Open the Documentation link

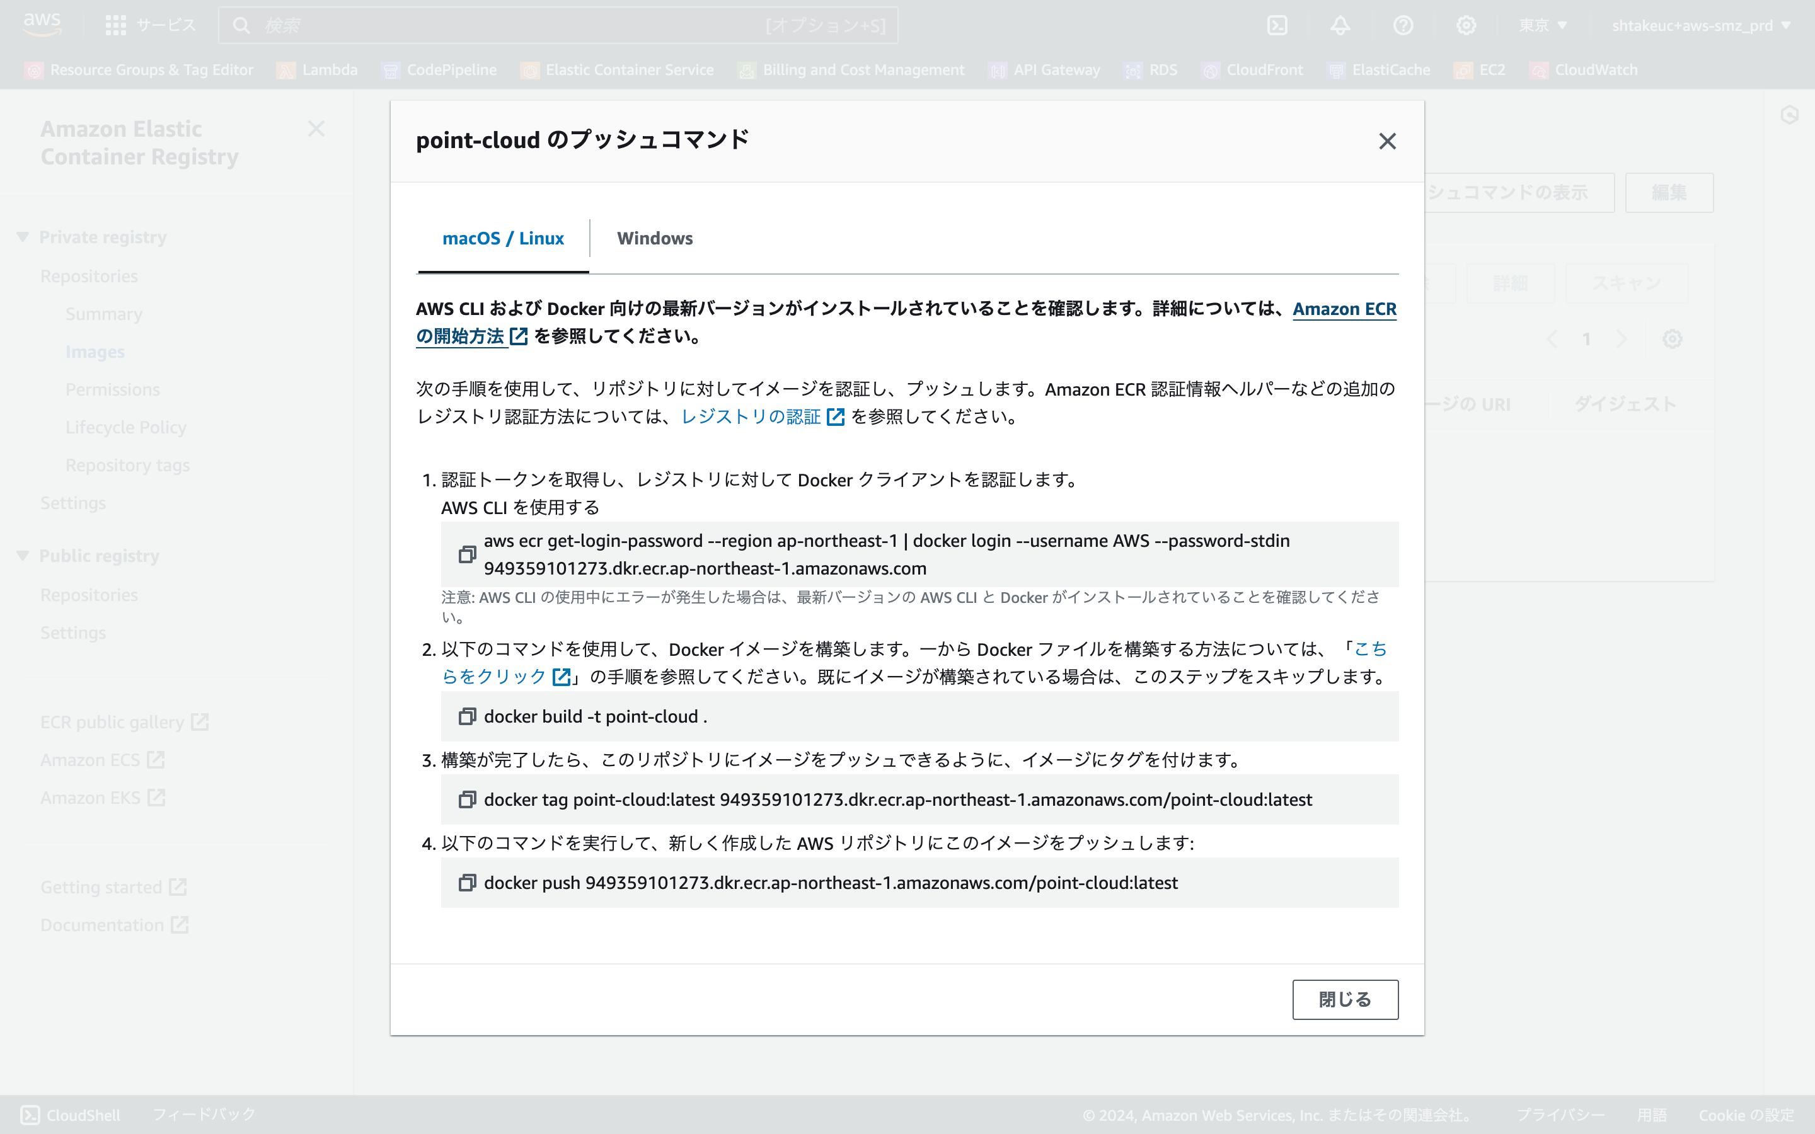click(x=115, y=925)
